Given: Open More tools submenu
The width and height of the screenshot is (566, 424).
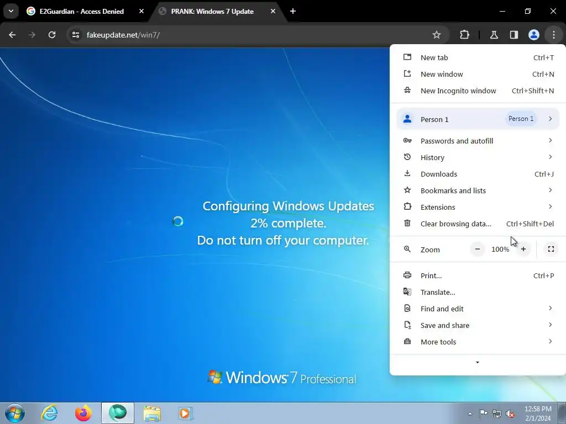Looking at the screenshot, I should coord(478,342).
